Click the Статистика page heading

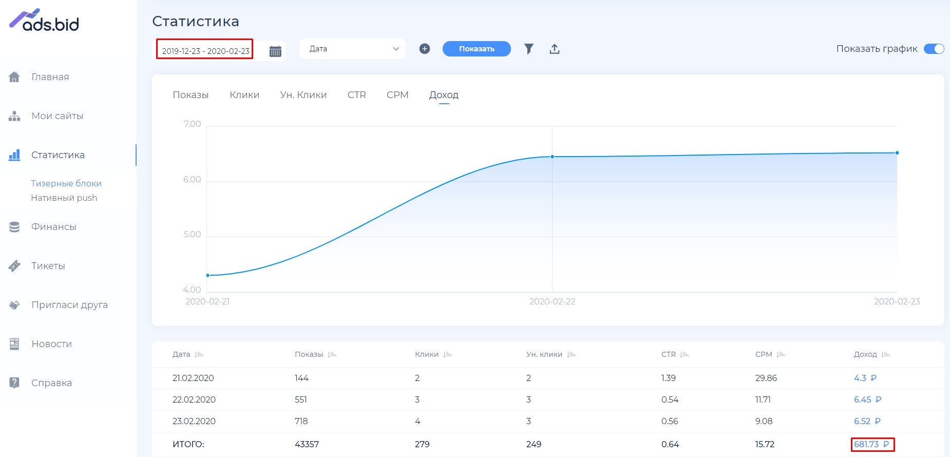pos(196,21)
